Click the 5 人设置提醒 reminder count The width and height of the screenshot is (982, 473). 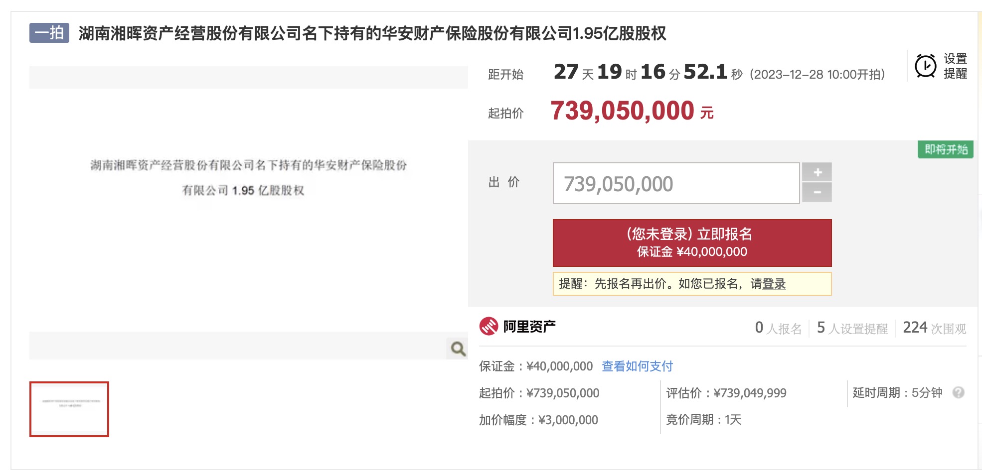pyautogui.click(x=852, y=328)
